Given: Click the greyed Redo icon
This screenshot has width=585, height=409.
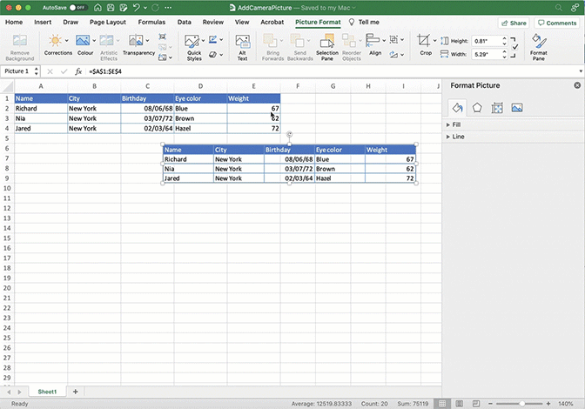Looking at the screenshot, I should [x=156, y=8].
